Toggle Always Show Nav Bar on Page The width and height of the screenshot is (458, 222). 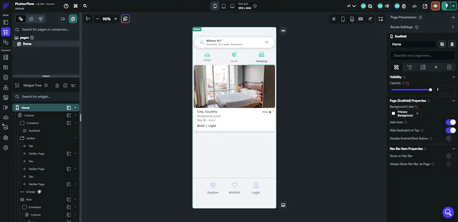(451, 164)
